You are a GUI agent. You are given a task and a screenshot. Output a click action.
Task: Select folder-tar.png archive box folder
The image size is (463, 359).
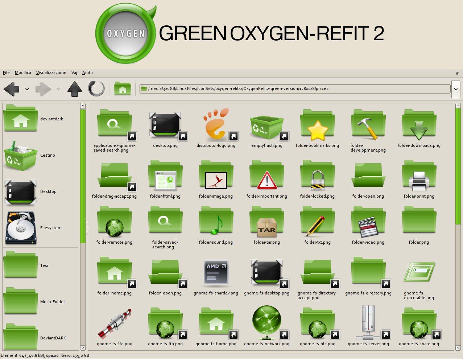point(267,222)
